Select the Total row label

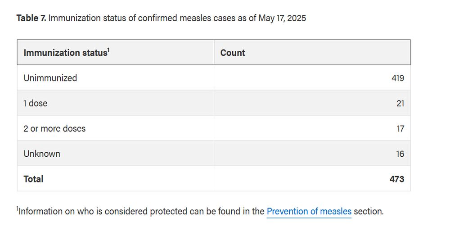(x=33, y=179)
